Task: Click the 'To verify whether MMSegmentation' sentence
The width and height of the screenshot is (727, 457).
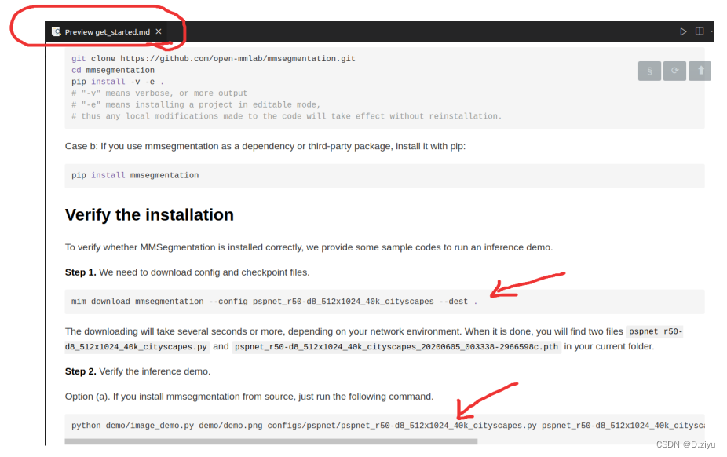Action: pos(309,247)
